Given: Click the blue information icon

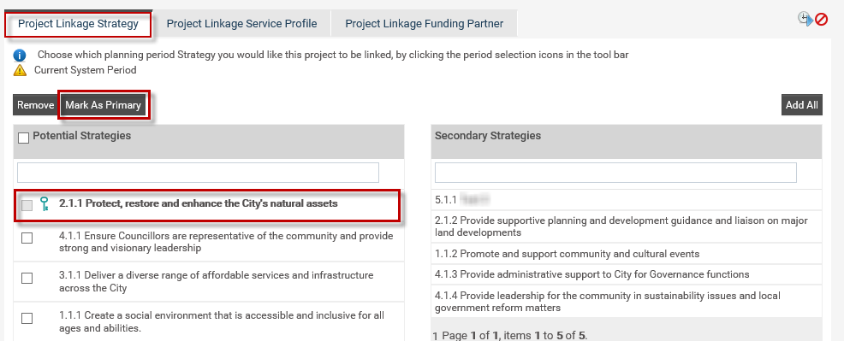Looking at the screenshot, I should [20, 56].
